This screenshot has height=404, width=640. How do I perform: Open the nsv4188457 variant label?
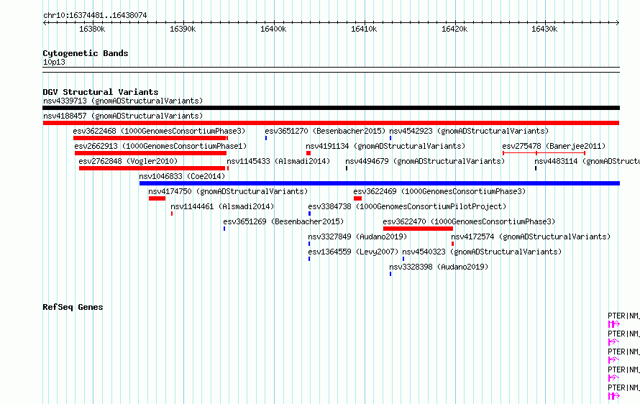123,116
